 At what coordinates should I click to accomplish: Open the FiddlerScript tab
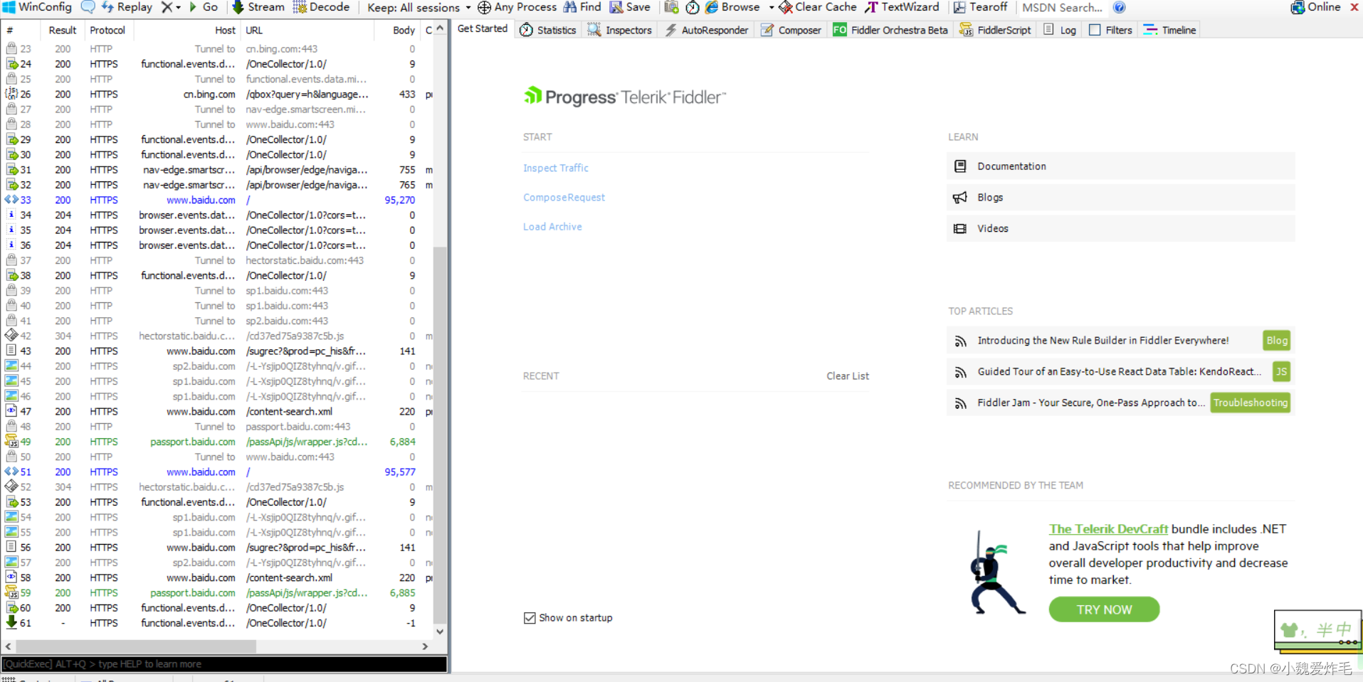click(x=995, y=30)
